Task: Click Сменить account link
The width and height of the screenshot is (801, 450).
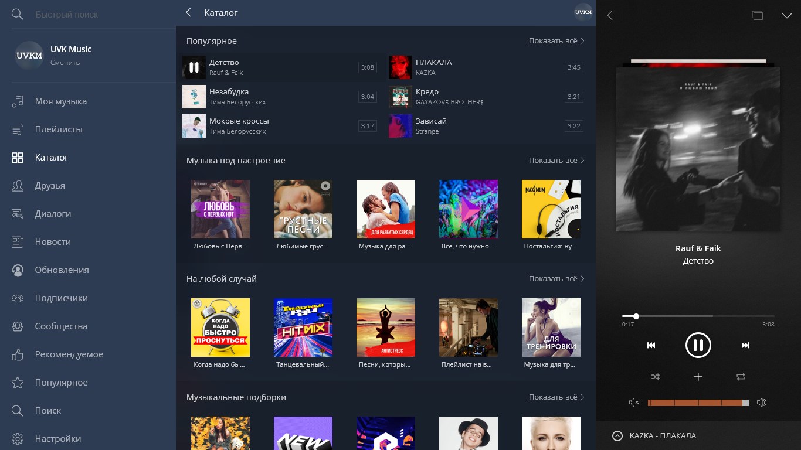Action: 65,63
